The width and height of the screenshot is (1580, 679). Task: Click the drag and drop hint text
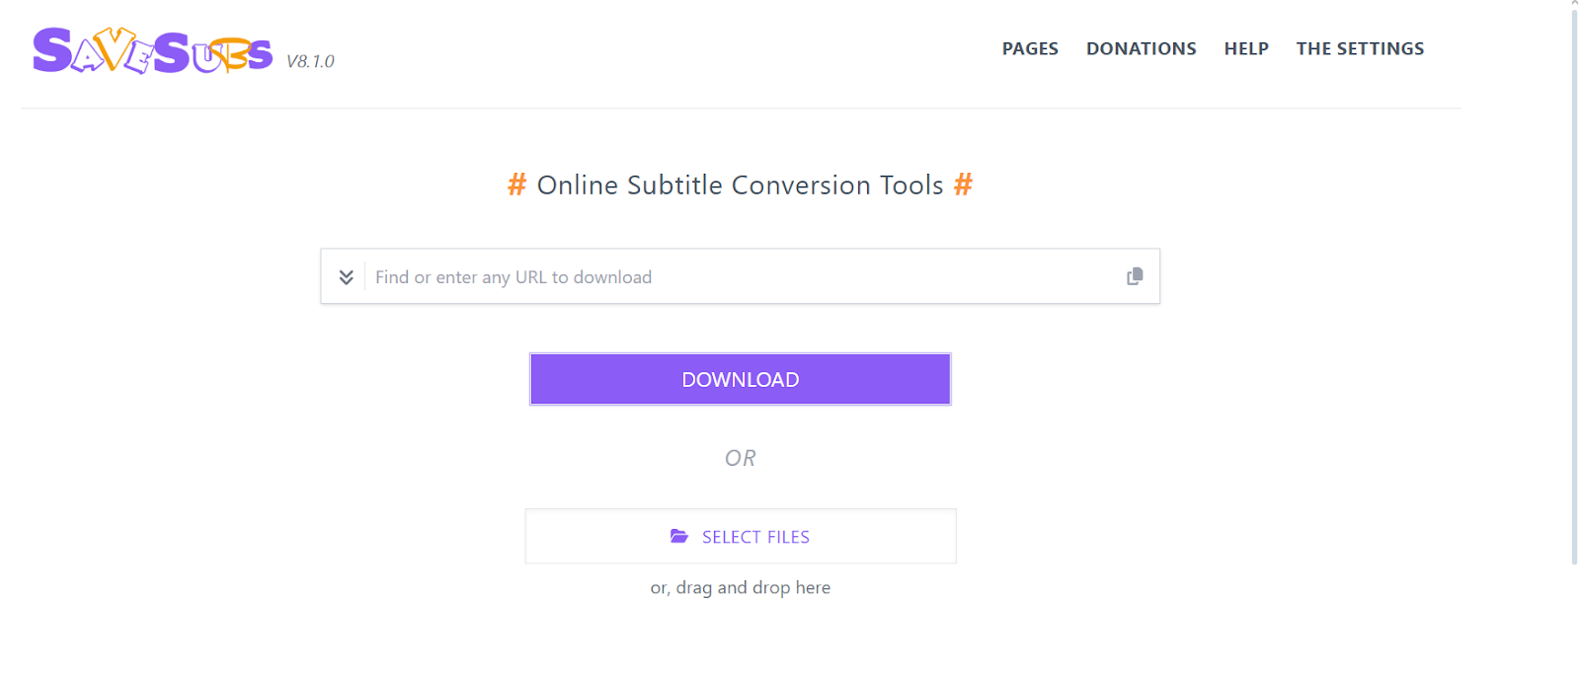[x=740, y=587]
